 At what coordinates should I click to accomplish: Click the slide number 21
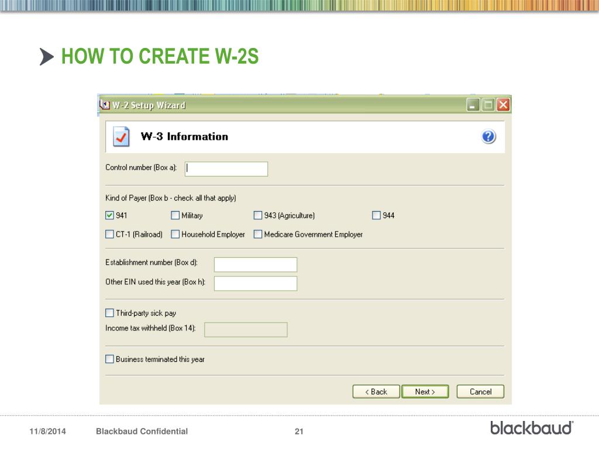(x=299, y=431)
